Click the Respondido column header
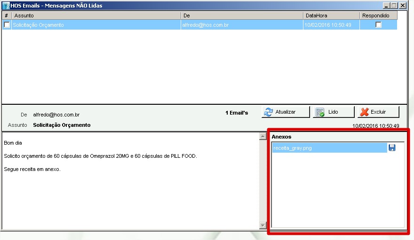Image resolution: width=414 pixels, height=240 pixels. [x=378, y=15]
